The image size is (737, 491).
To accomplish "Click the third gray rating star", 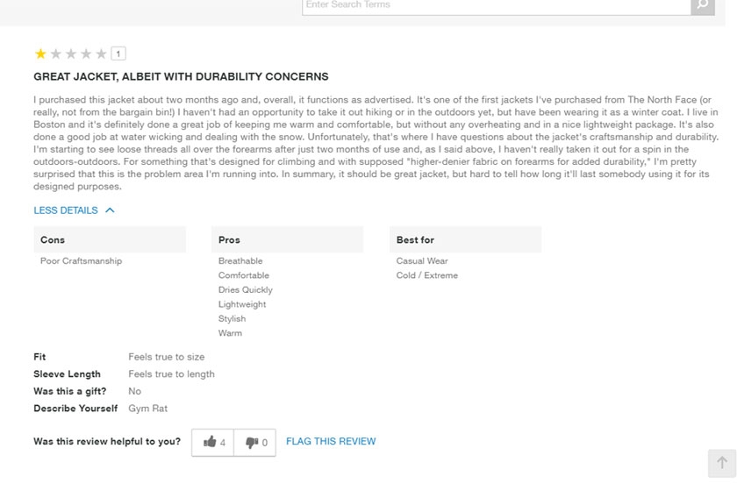I will (x=71, y=54).
